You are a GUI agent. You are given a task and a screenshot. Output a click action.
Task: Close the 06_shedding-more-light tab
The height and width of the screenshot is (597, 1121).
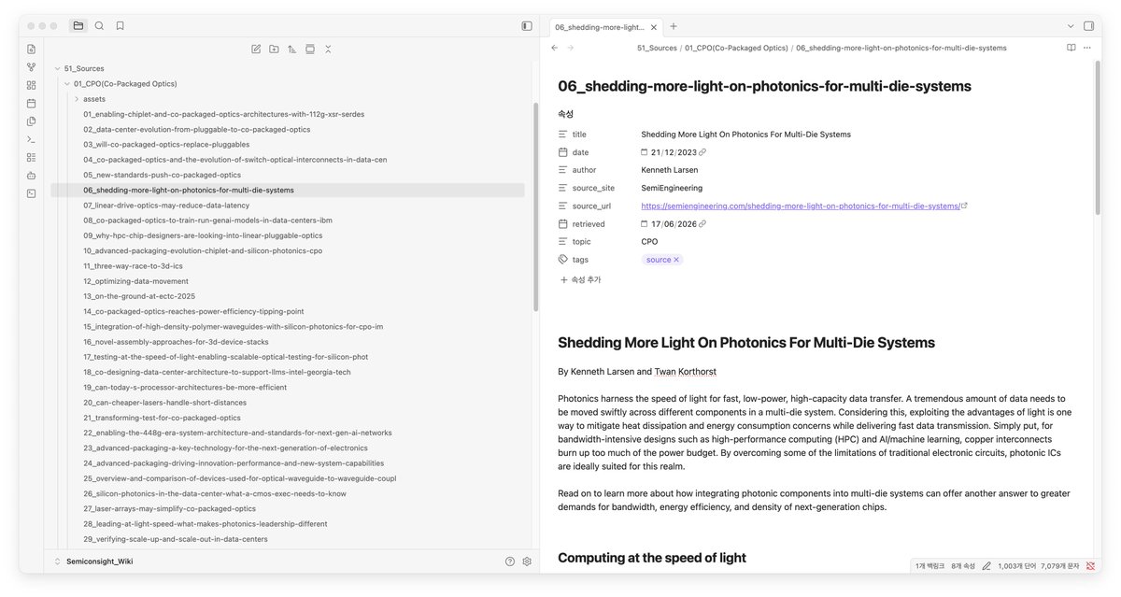coord(653,26)
